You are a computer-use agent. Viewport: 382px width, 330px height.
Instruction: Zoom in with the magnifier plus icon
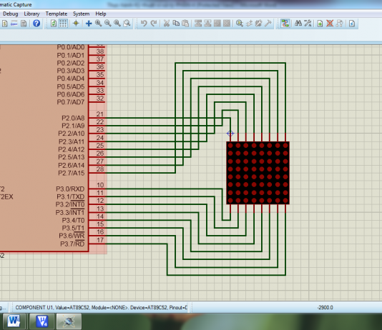tap(99, 24)
